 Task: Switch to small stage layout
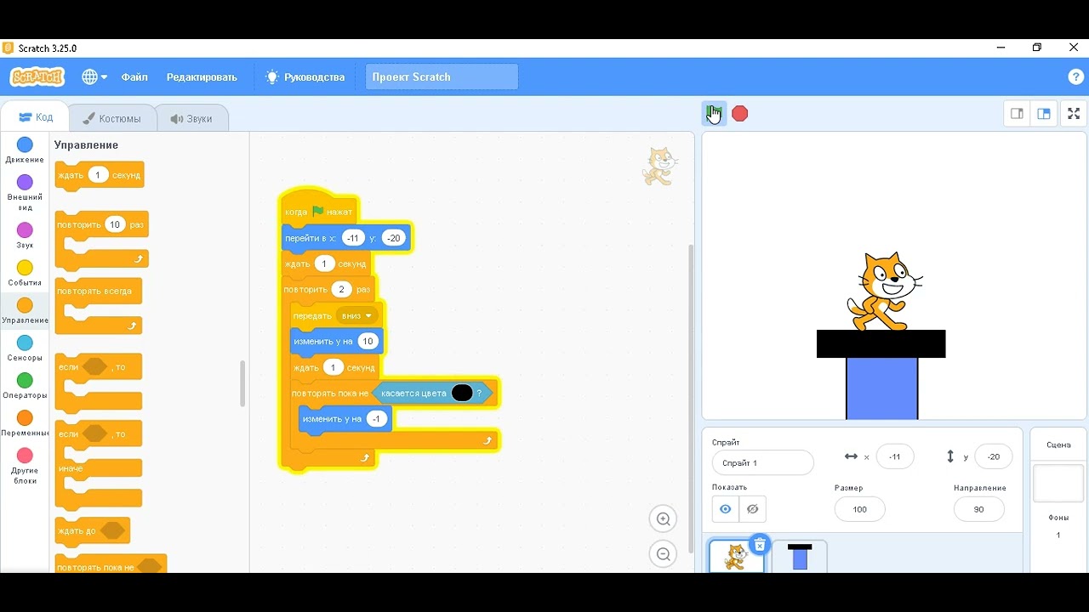[1017, 113]
